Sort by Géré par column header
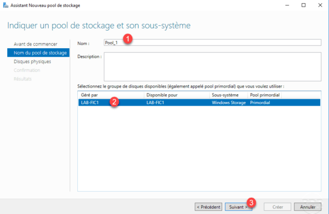The width and height of the screenshot is (329, 214). click(x=111, y=95)
